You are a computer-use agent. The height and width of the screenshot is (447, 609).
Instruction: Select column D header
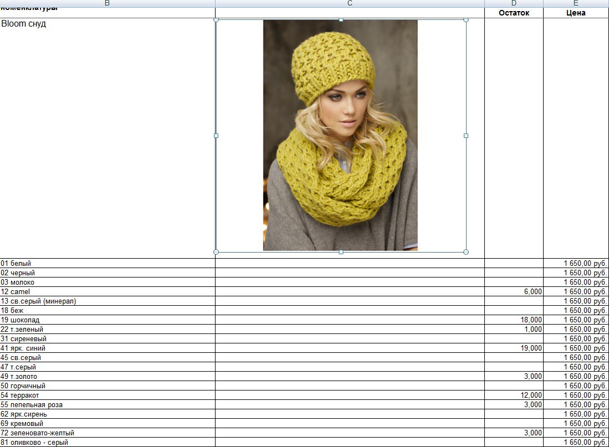click(514, 3)
